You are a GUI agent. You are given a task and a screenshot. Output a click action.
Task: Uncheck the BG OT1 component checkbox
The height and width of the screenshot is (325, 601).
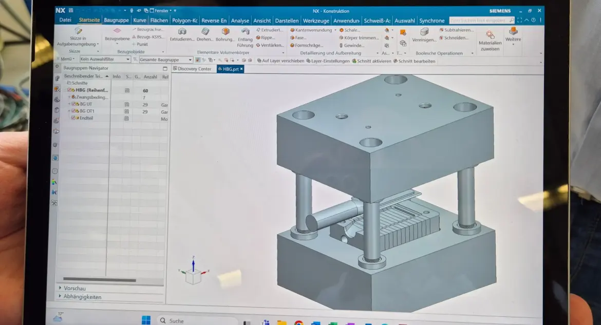point(73,111)
